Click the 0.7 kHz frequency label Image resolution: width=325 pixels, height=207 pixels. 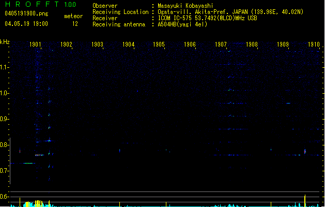point(4,171)
